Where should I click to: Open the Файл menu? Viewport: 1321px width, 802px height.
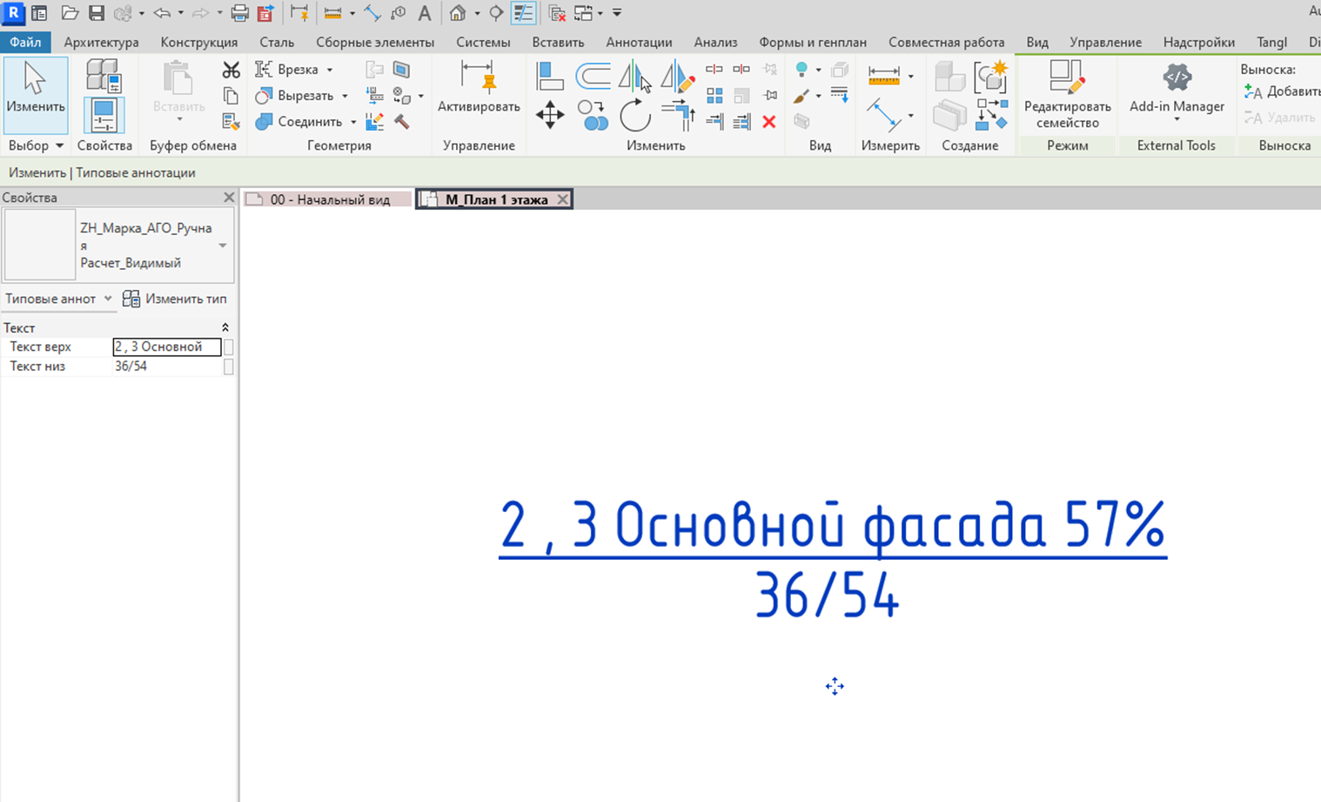(26, 42)
